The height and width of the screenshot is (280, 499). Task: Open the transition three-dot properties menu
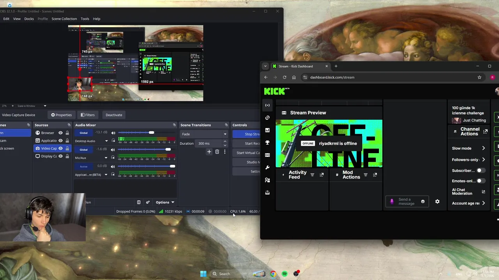225,152
